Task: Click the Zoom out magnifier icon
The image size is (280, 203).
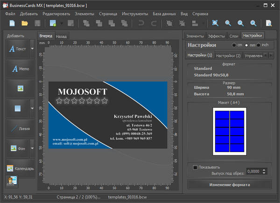Action: 240,23
